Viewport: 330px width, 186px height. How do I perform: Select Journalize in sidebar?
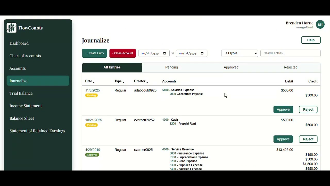click(38, 81)
